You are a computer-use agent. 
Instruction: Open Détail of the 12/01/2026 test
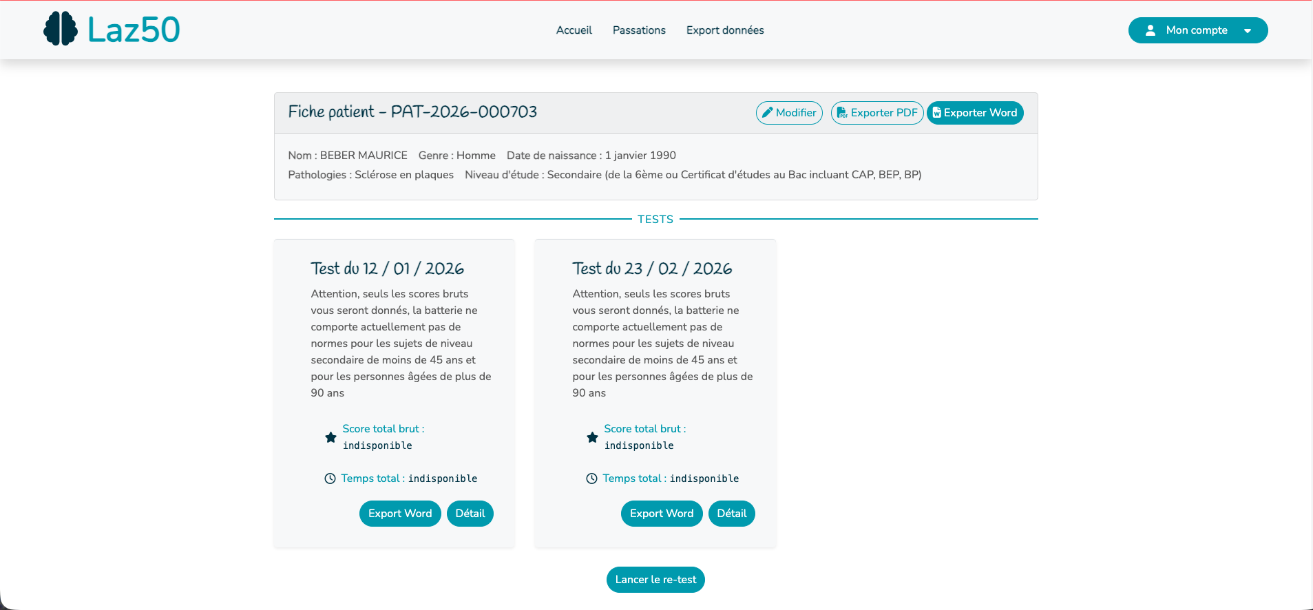pos(470,514)
